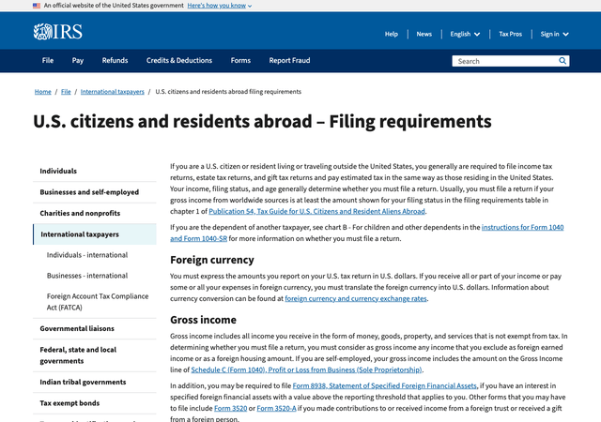Open the Pay menu
Viewport: 601px width, 422px height.
[78, 61]
